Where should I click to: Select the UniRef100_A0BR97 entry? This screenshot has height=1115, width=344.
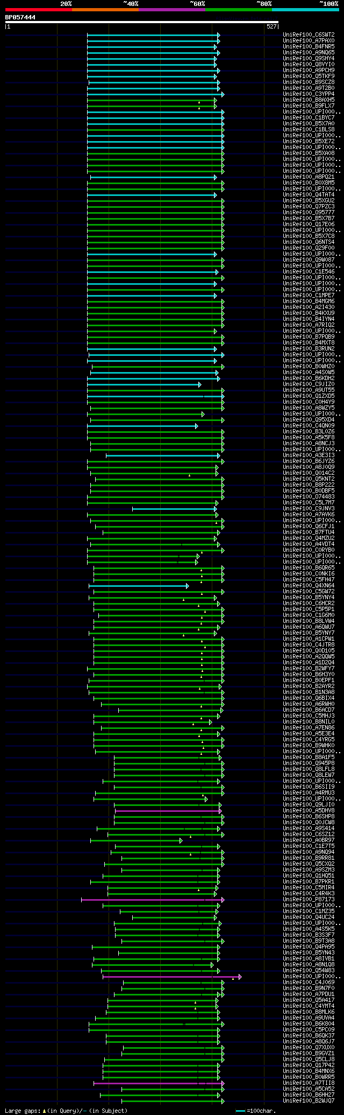(309, 840)
